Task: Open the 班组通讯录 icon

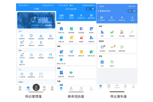Action: 31,74
